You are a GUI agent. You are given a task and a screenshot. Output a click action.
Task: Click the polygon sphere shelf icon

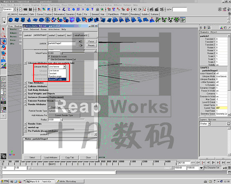pos(10,20)
